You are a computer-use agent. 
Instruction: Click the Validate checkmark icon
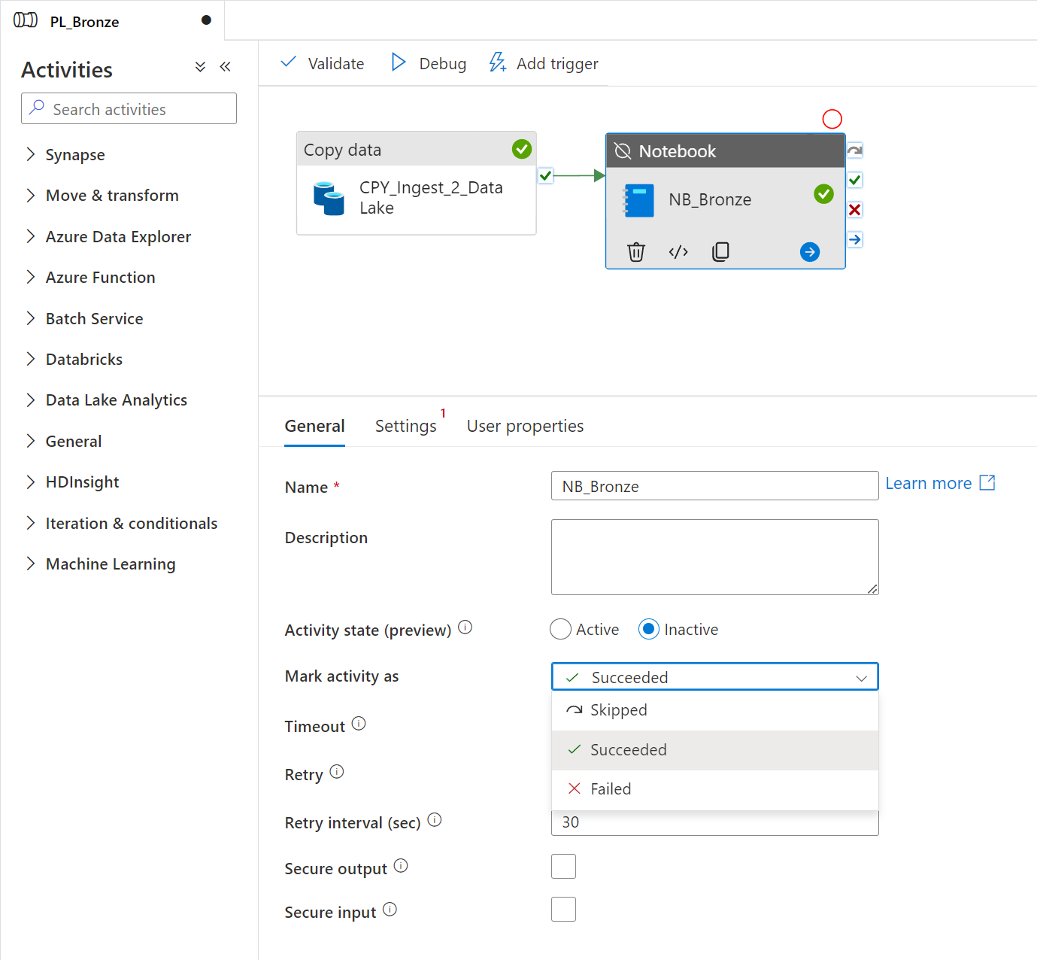click(x=288, y=62)
